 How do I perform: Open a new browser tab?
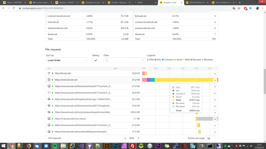[240, 3]
